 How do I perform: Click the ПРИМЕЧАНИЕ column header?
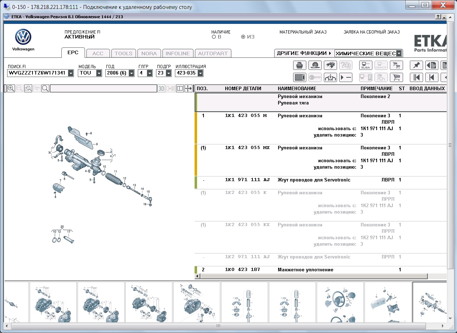click(x=377, y=88)
